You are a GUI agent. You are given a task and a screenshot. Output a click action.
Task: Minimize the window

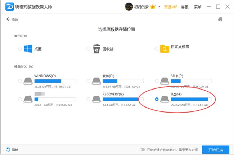(209, 7)
